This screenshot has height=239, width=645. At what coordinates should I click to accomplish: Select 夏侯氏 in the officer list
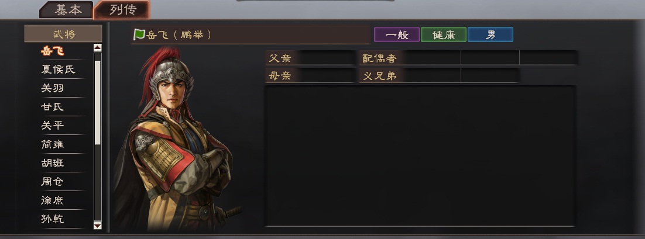59,70
